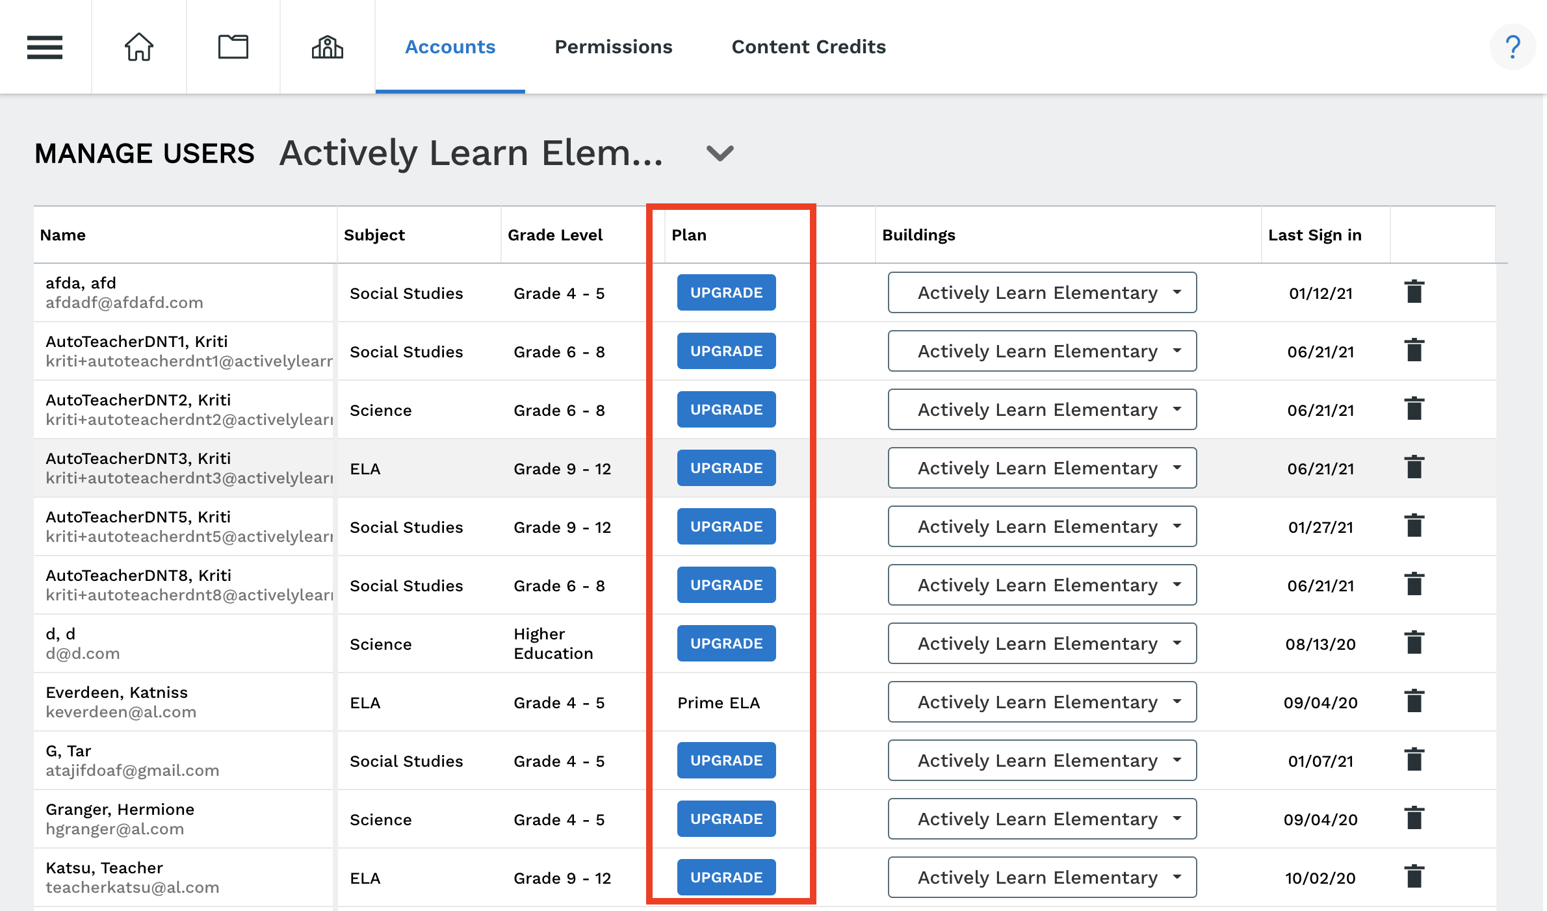Select email teacherkatsu@al.com

click(133, 888)
